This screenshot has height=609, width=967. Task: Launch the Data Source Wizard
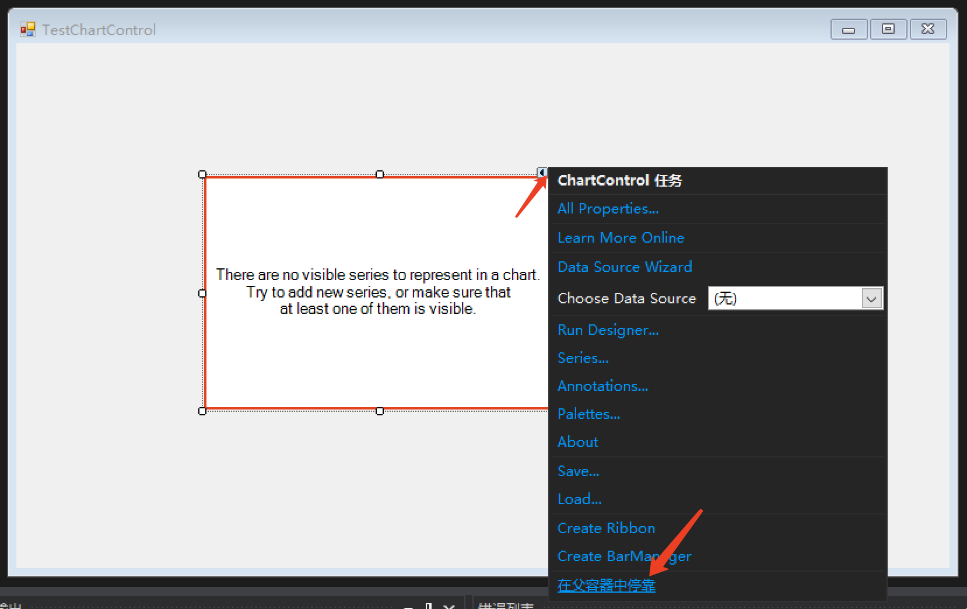coord(624,267)
